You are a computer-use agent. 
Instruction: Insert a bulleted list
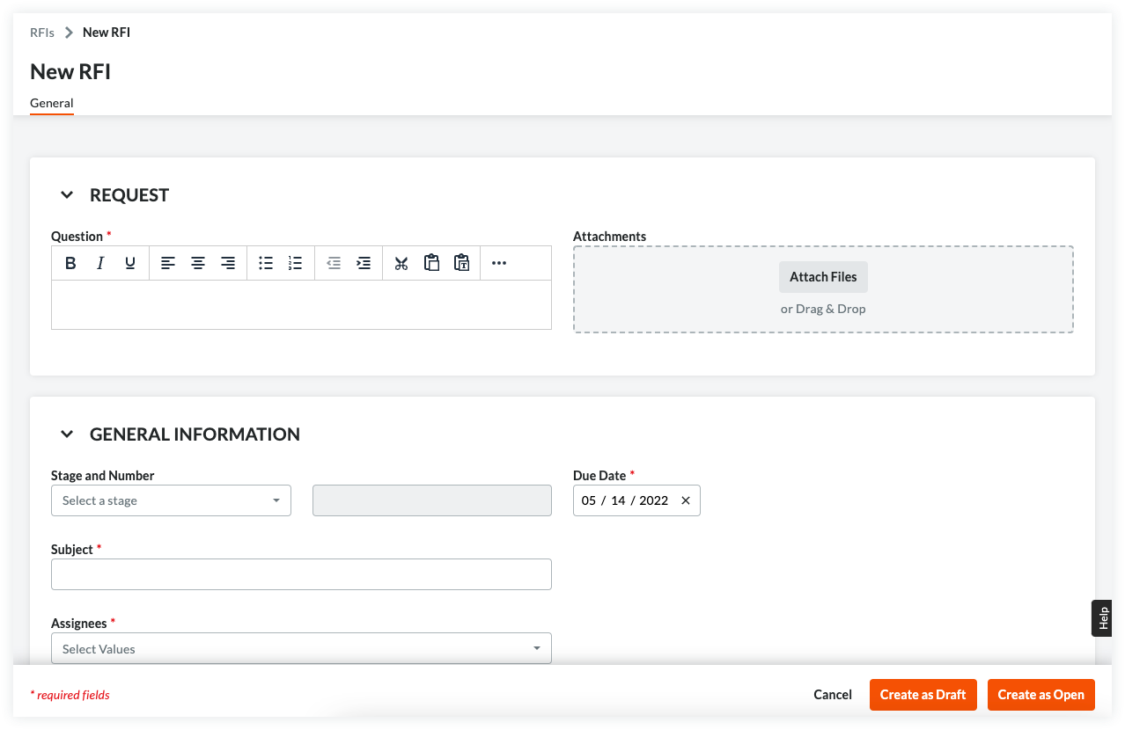click(266, 263)
